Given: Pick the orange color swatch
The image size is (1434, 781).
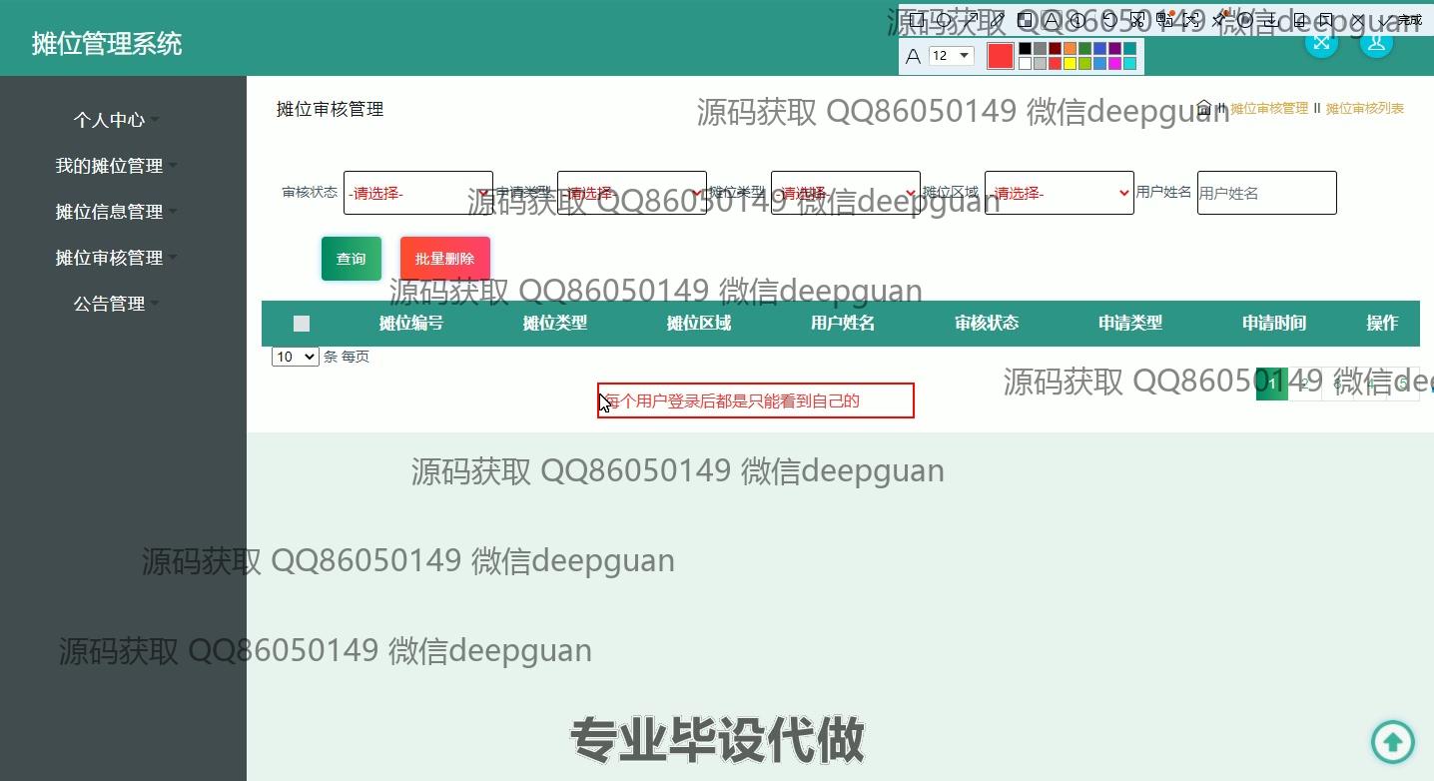Looking at the screenshot, I should [1070, 48].
